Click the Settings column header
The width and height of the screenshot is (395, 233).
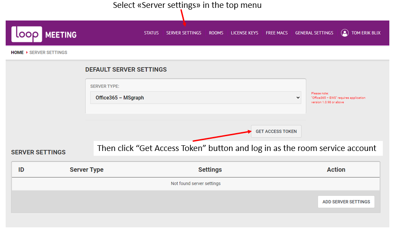(210, 170)
